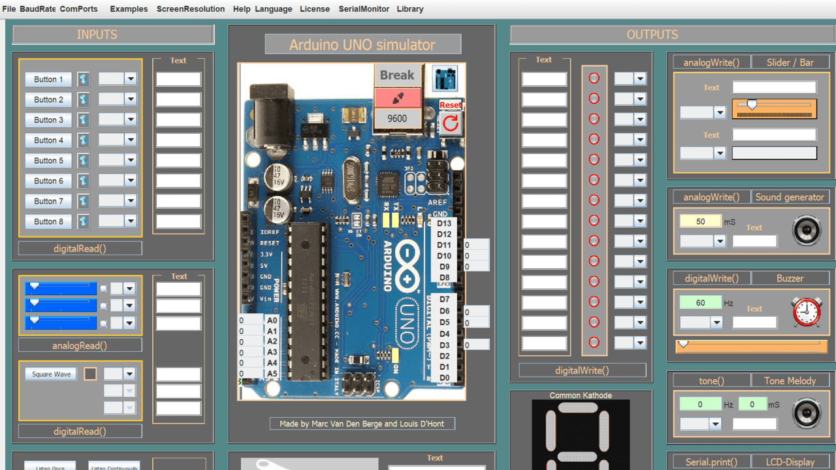This screenshot has width=836, height=470.
Task: Click the orange analogWrite slider bar
Action: click(x=775, y=108)
